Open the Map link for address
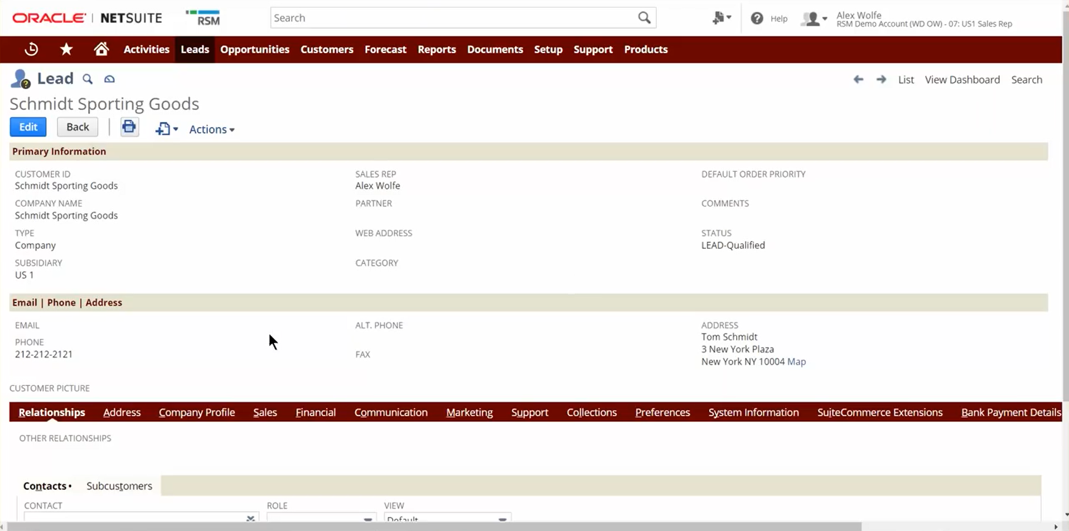The width and height of the screenshot is (1069, 531). click(796, 361)
